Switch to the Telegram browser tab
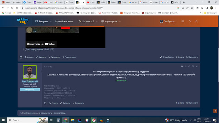 coord(27,2)
